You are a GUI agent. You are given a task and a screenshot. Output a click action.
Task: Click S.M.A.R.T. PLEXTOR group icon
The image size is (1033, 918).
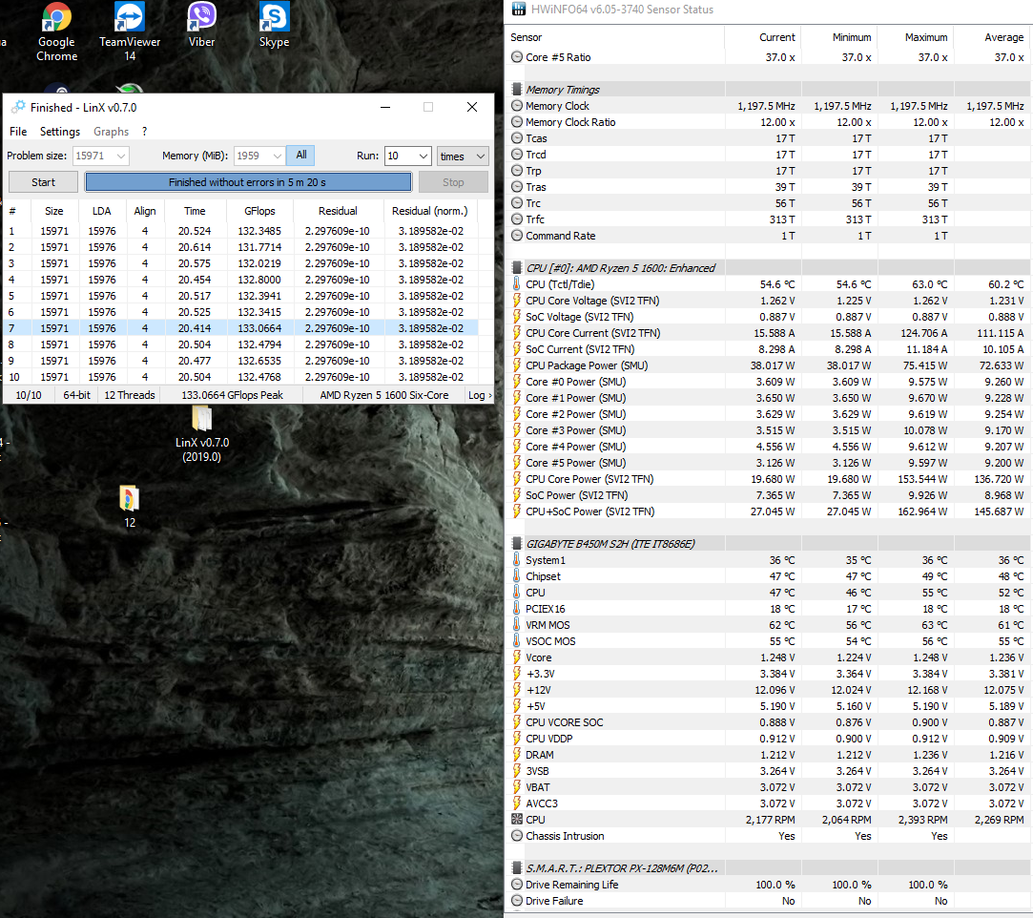517,868
